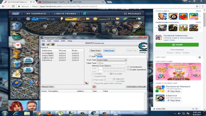The width and height of the screenshot is (206, 116).
Task: Click the red clear list circle icon
Action: point(94,87)
